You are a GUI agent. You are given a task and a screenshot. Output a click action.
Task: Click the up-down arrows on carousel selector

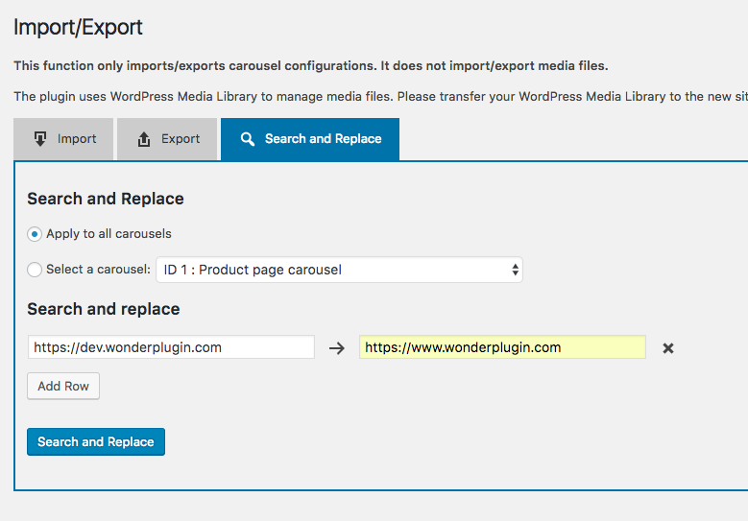coord(516,270)
